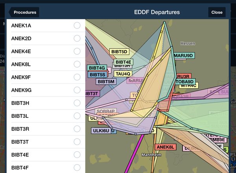
Task: Tap the BIBT4G map label
Action: click(97, 68)
